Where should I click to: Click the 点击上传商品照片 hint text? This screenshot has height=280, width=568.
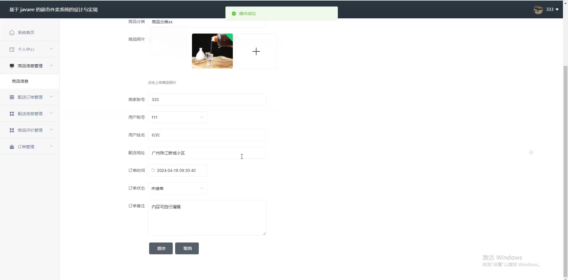(162, 83)
